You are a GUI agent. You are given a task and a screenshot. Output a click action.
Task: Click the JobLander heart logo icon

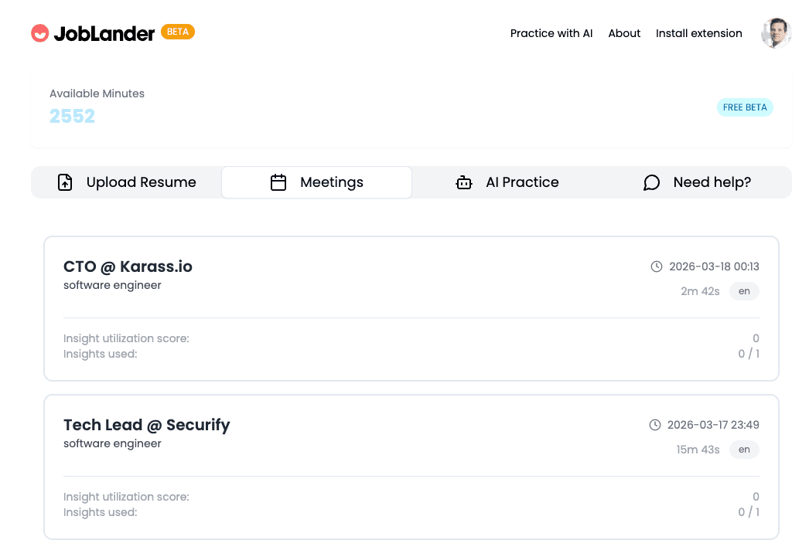coord(39,33)
